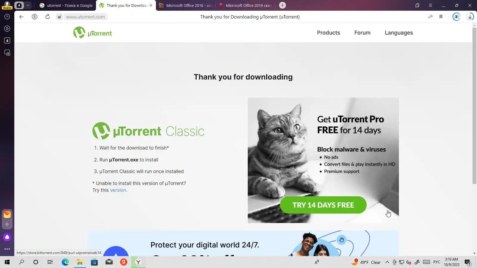Open history clock icon in sidebar
The height and width of the screenshot is (268, 477).
click(x=7, y=17)
